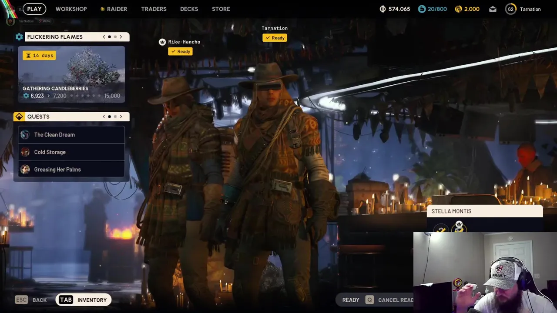This screenshot has width=557, height=313.
Task: Go to previous Quests page
Action: click(x=104, y=117)
